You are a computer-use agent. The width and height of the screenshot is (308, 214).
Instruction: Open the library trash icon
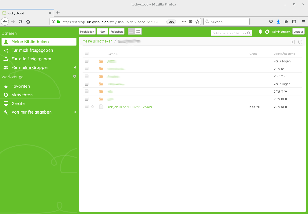point(293,42)
